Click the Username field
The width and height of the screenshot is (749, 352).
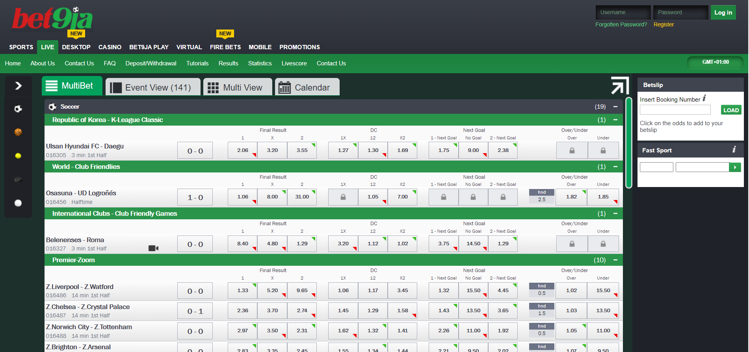point(623,13)
